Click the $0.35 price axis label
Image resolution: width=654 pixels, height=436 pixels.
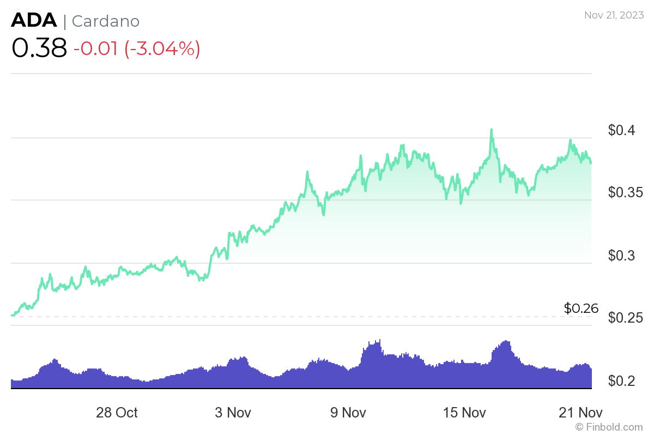(x=626, y=193)
